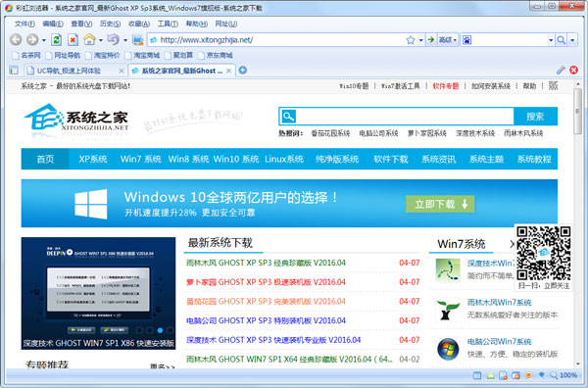Focus the website search input field
The height and width of the screenshot is (388, 588).
pos(405,117)
